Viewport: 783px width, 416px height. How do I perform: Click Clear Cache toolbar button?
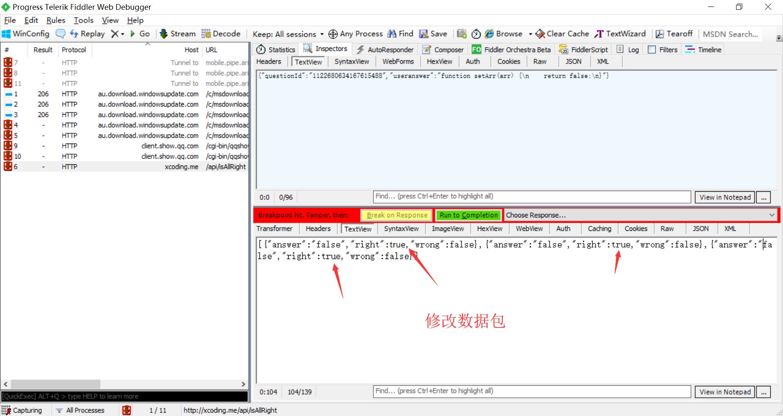click(x=562, y=34)
